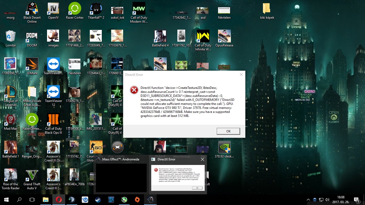Launch the Mad Max shortcut
The image size is (365, 205).
click(x=11, y=122)
